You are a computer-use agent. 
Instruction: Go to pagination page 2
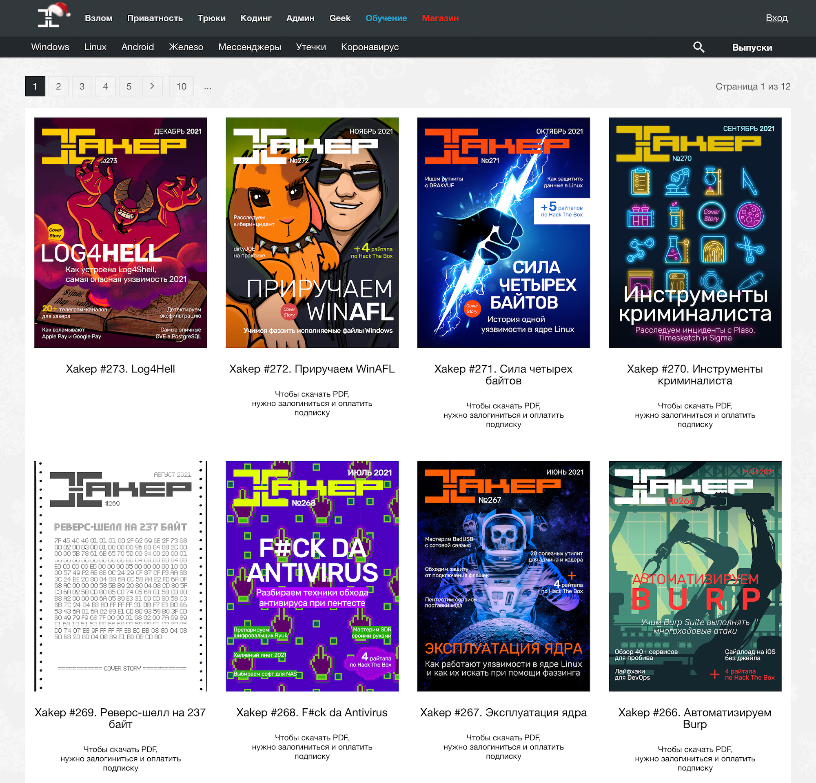[58, 86]
